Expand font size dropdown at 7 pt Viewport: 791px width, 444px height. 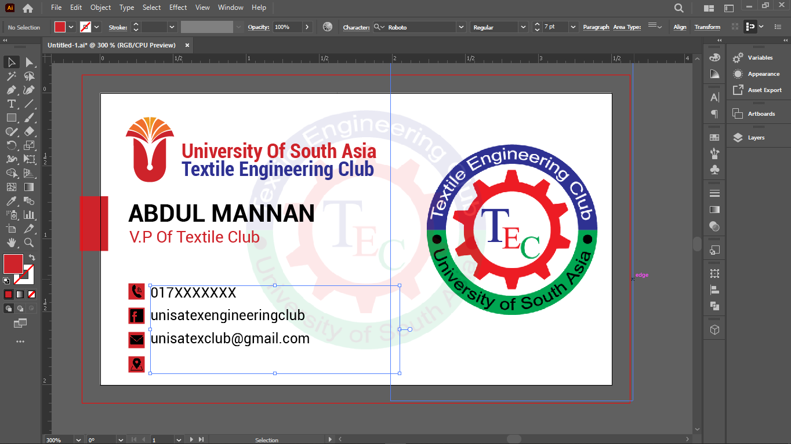(574, 27)
